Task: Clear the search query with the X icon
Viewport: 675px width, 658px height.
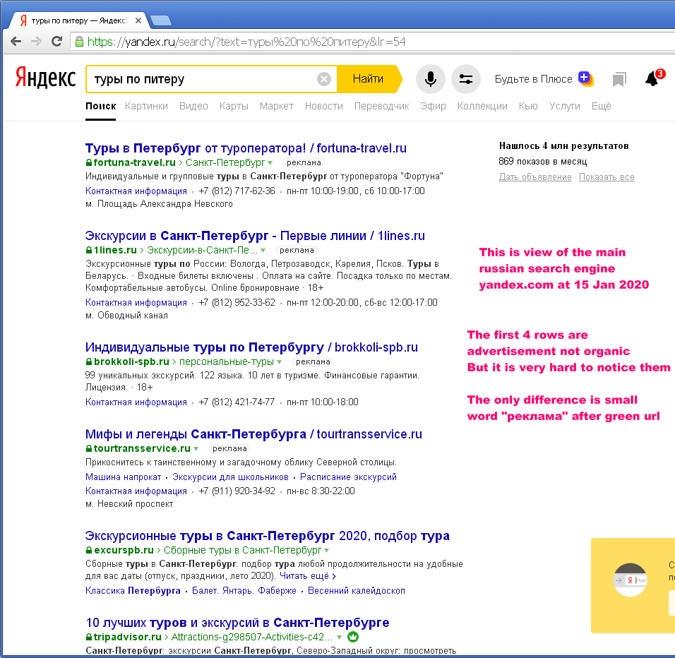Action: [324, 79]
